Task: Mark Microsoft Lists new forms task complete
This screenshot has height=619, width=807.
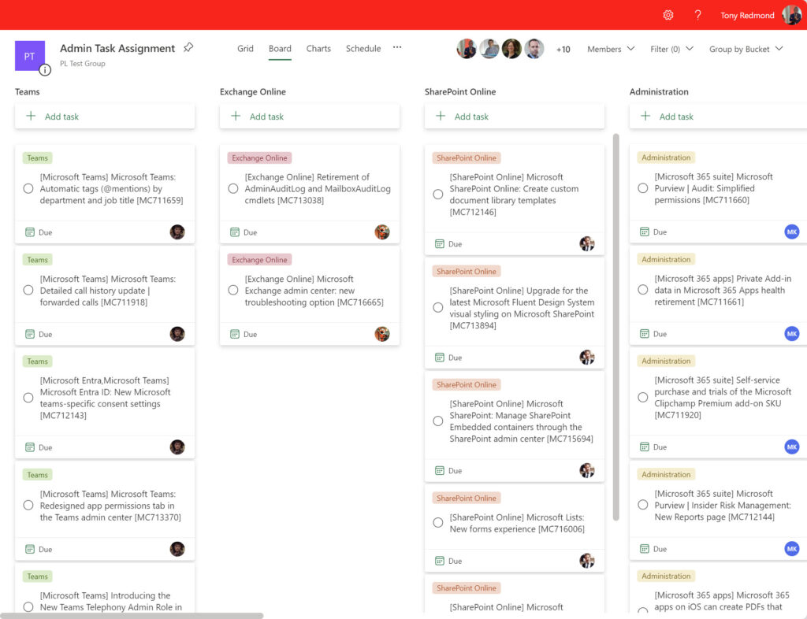Action: (438, 523)
